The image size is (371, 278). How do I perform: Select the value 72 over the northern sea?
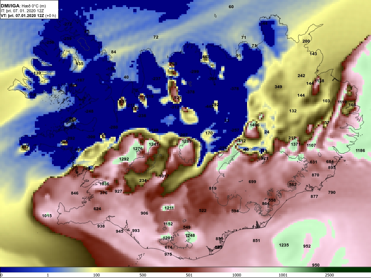coord(156,37)
